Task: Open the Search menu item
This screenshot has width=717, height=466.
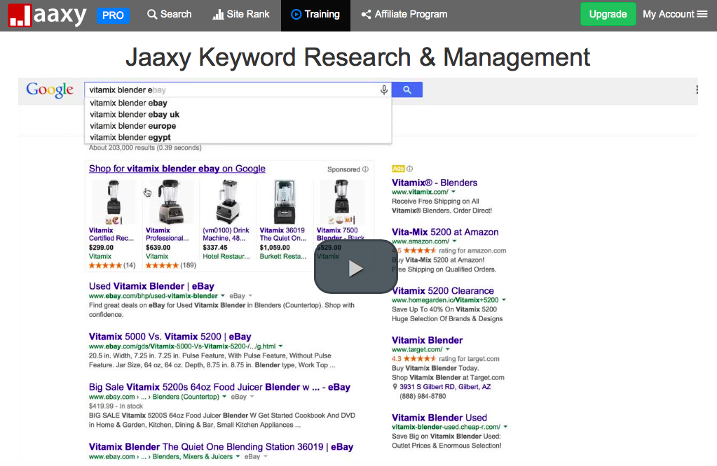Action: coord(169,15)
